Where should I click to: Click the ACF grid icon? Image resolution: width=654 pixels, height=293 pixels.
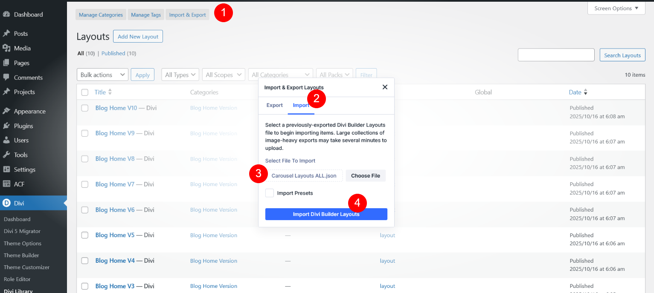[x=6, y=184]
